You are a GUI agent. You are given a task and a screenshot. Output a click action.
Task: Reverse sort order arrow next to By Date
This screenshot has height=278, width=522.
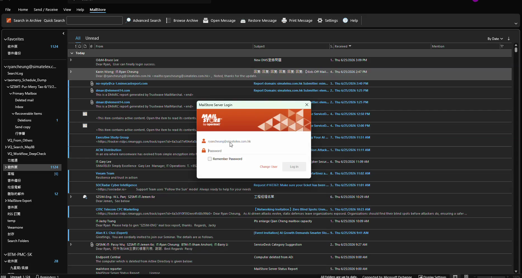[x=509, y=39]
